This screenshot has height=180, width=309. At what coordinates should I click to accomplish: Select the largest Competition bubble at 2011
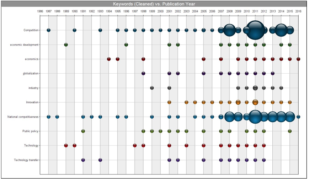[x=255, y=30]
